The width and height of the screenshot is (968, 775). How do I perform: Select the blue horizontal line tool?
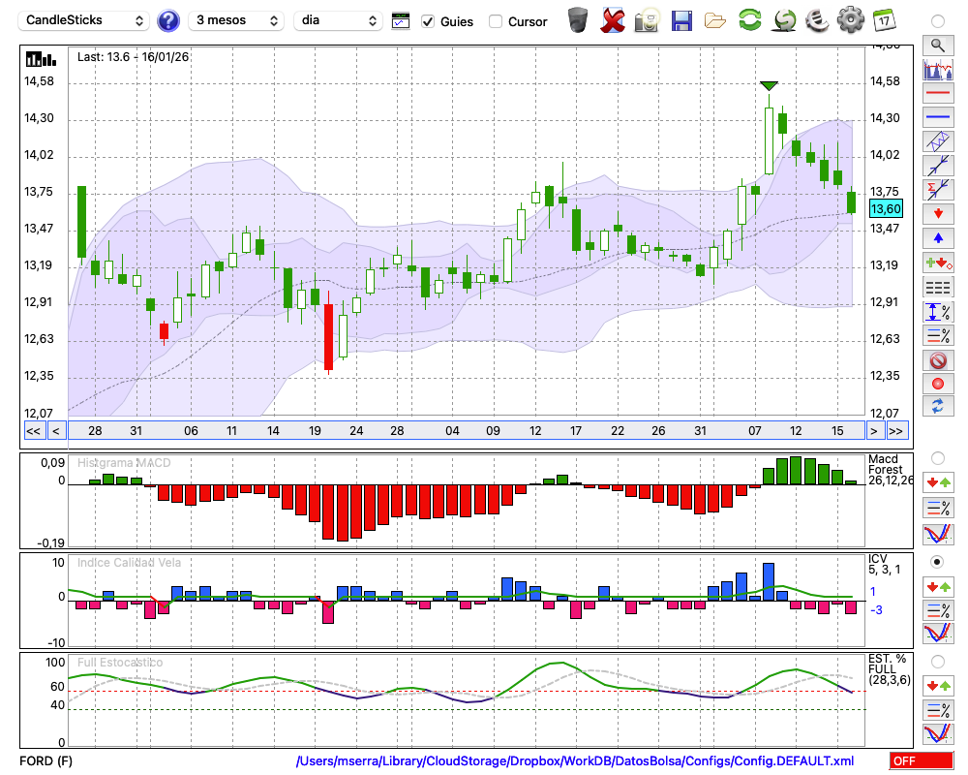pyautogui.click(x=937, y=117)
